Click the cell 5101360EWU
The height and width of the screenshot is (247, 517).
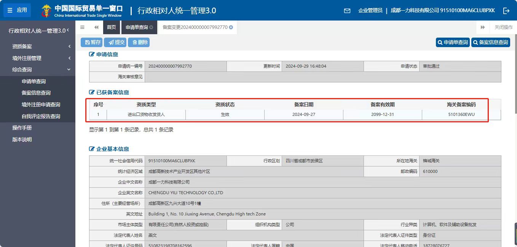[461, 114]
